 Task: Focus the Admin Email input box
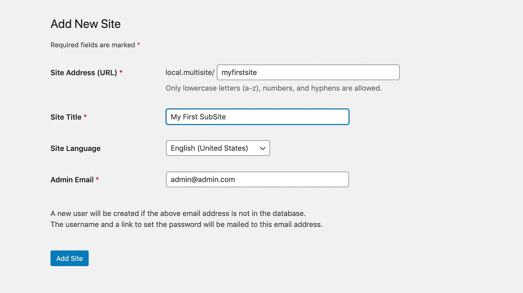(x=257, y=179)
